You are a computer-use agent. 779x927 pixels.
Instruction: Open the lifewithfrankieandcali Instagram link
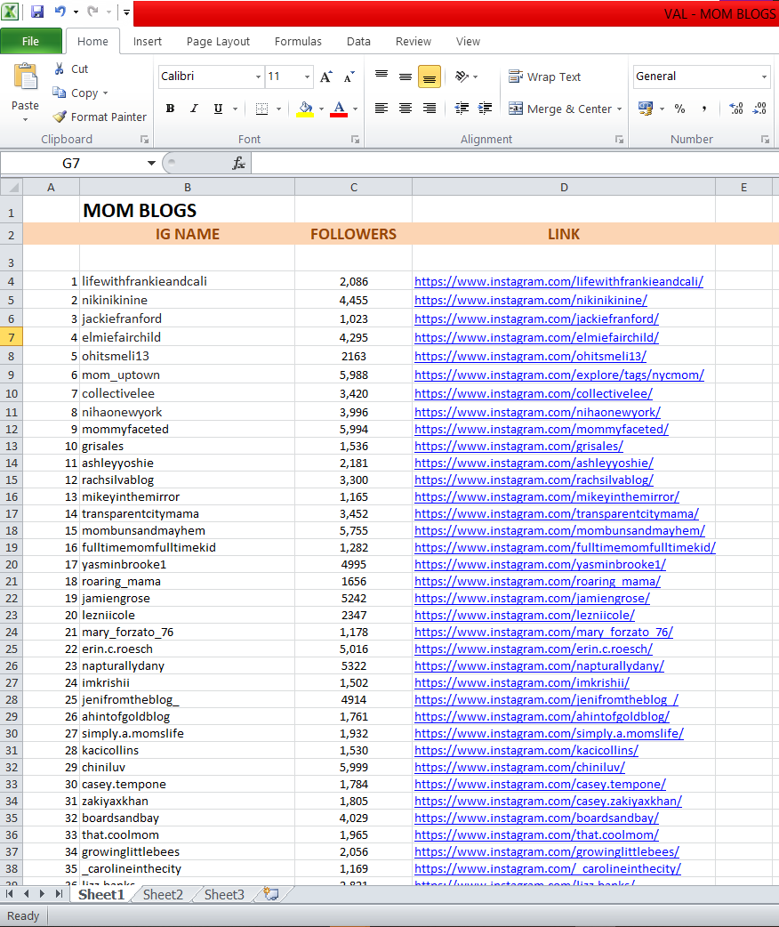[558, 281]
